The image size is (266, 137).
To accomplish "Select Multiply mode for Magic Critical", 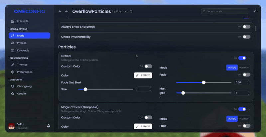I will tap(232, 119).
